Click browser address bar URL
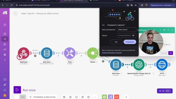The height and width of the screenshot is (99, 176). [34, 5]
